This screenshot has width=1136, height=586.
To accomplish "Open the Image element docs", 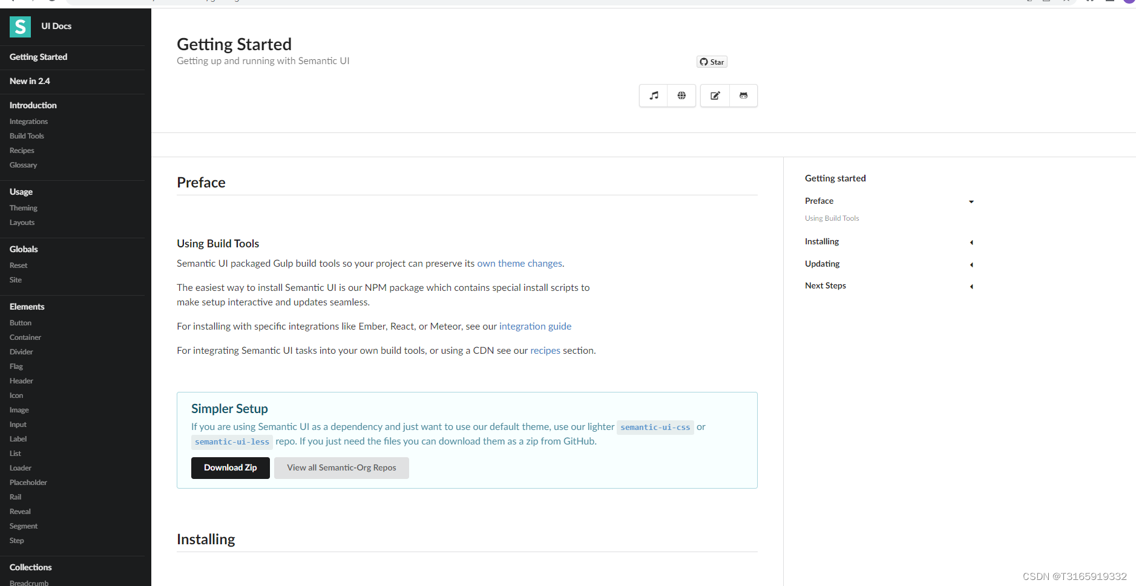I will pyautogui.click(x=19, y=410).
